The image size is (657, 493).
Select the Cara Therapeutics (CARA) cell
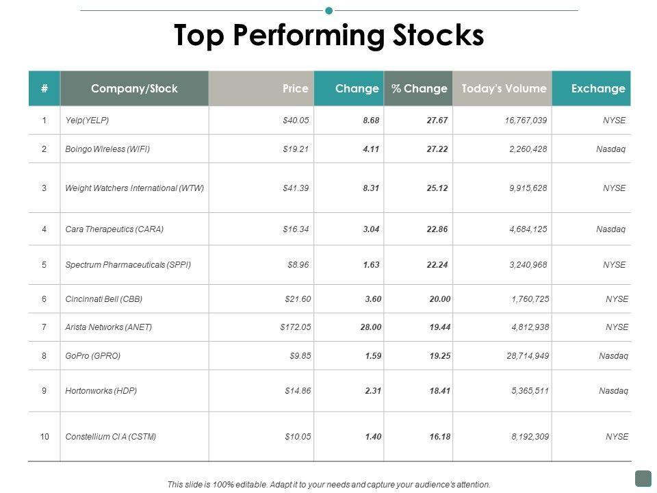114,229
